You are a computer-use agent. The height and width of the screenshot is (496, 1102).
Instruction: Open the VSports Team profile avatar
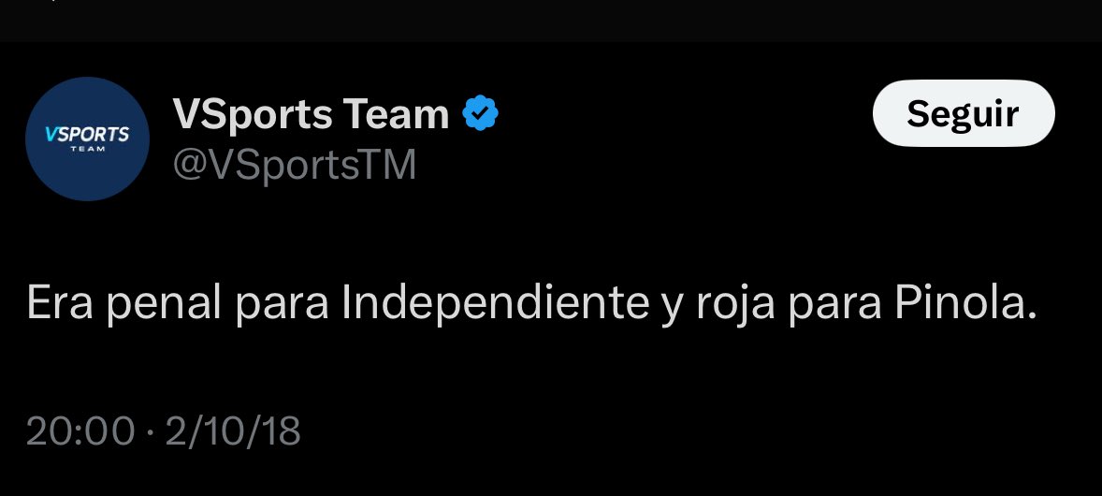coord(87,139)
